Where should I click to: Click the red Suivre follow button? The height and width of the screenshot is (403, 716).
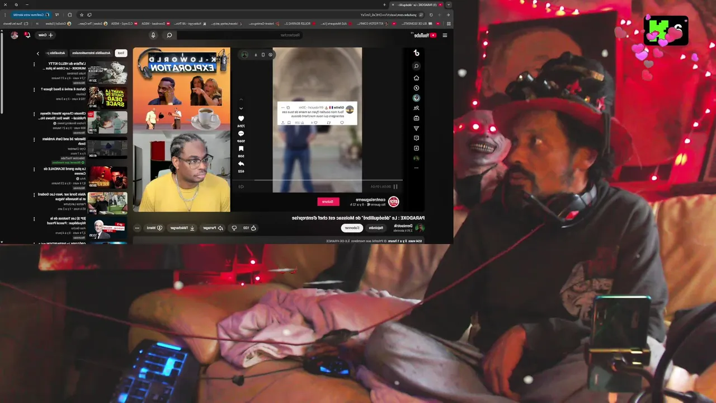[328, 201]
